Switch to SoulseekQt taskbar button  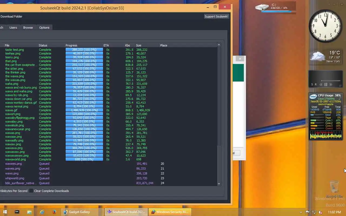(126, 212)
